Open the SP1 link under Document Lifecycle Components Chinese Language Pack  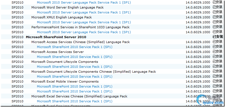click(75, 77)
